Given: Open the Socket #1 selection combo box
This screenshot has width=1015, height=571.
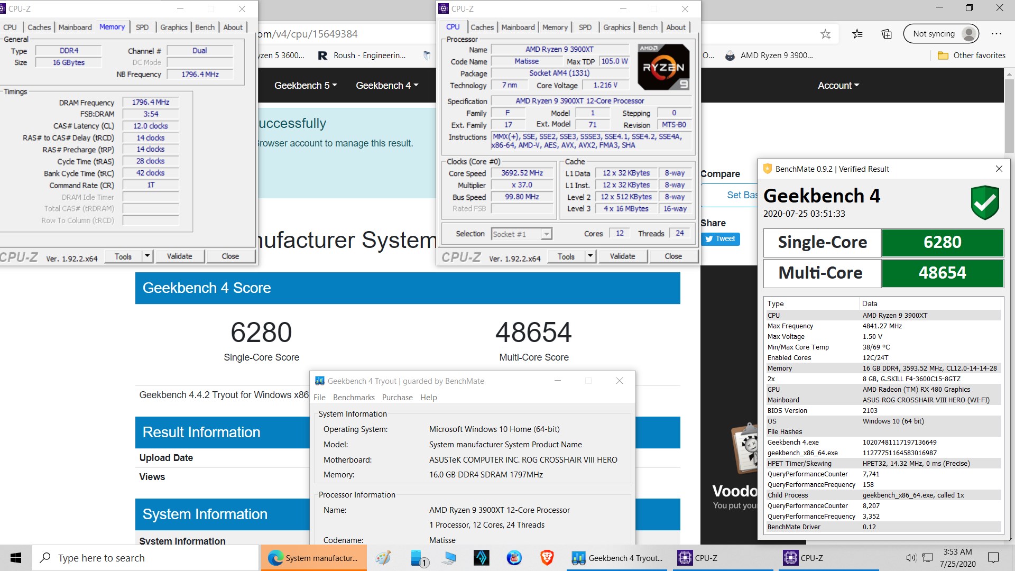Looking at the screenshot, I should tap(521, 234).
